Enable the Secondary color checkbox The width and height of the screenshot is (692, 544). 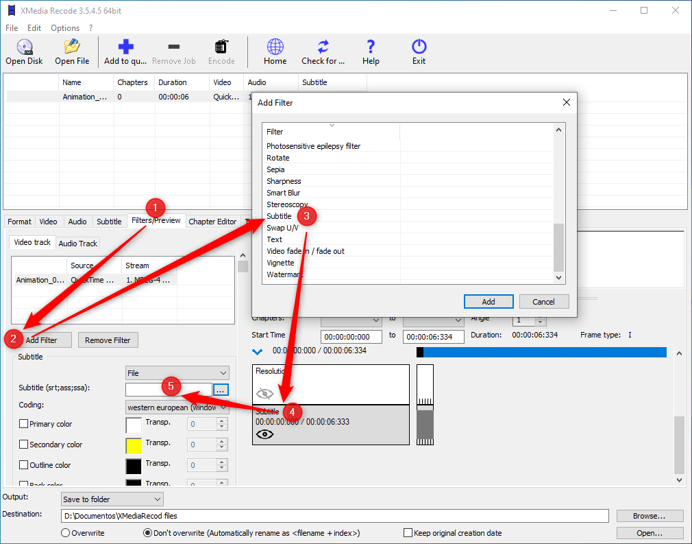pos(24,444)
